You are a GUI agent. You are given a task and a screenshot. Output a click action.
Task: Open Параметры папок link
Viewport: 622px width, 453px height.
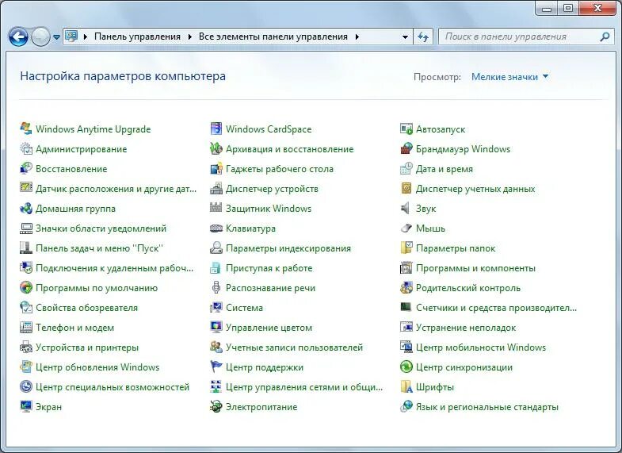point(456,248)
